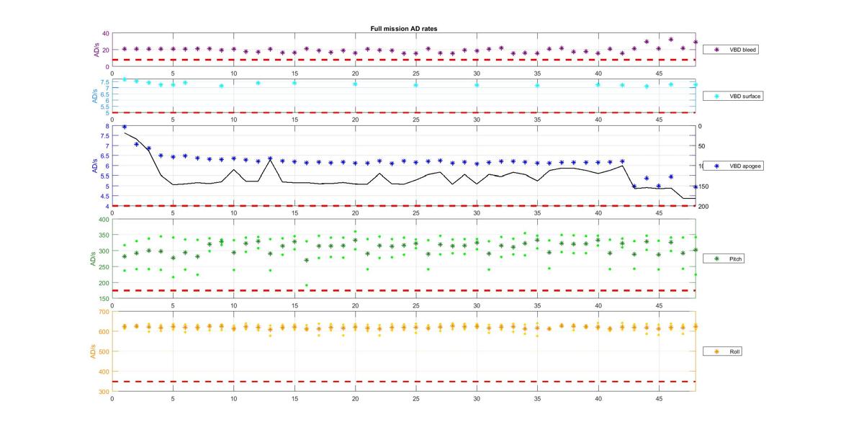Click the 200 tick on VBD apogee right axis
864x440 pixels.
[703, 207]
